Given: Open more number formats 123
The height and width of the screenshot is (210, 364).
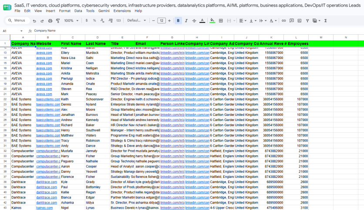Looking at the screenshot, I should tap(118, 20).
